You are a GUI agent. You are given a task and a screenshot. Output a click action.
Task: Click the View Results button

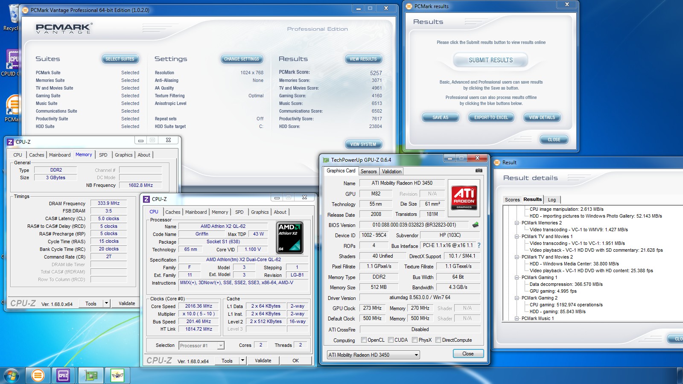coord(363,59)
